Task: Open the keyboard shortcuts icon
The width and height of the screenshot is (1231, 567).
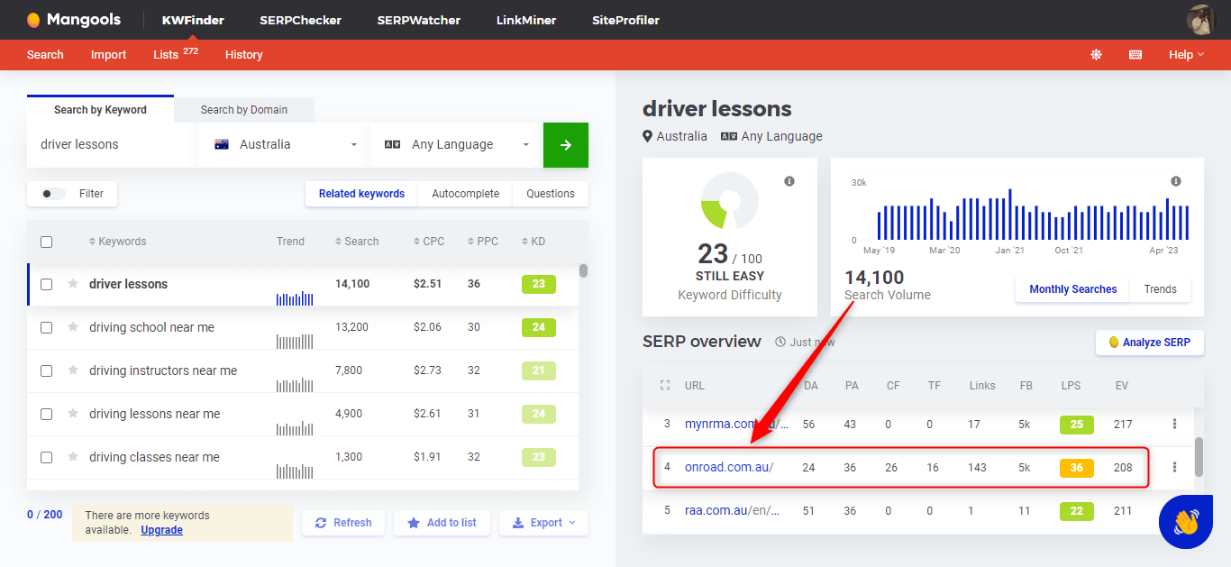Action: 1135,55
